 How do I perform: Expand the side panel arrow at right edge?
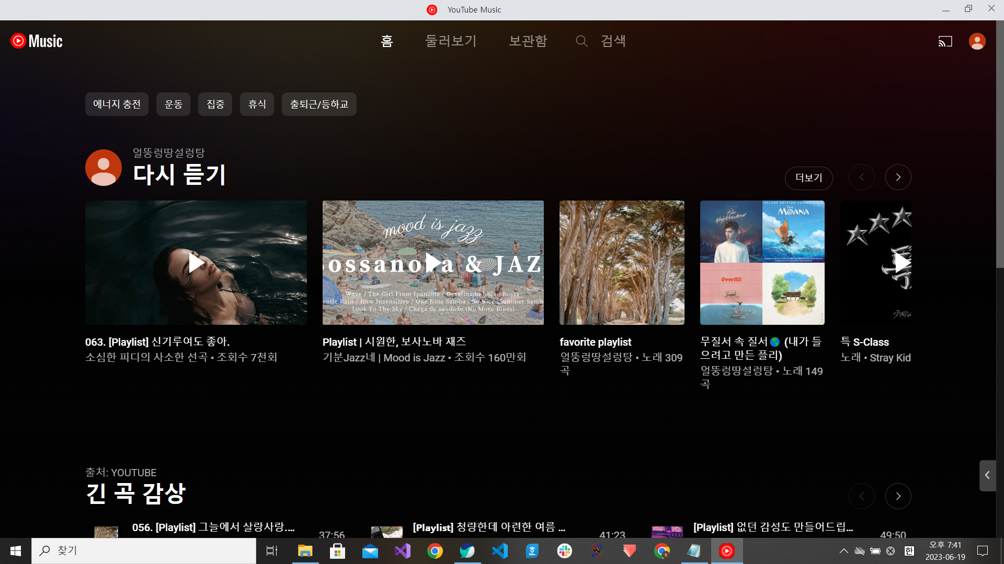(x=987, y=475)
